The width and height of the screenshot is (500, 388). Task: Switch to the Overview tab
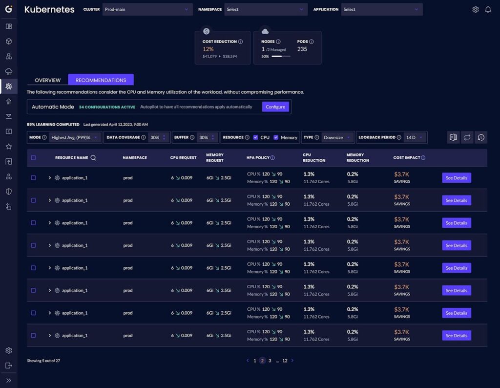(47, 80)
